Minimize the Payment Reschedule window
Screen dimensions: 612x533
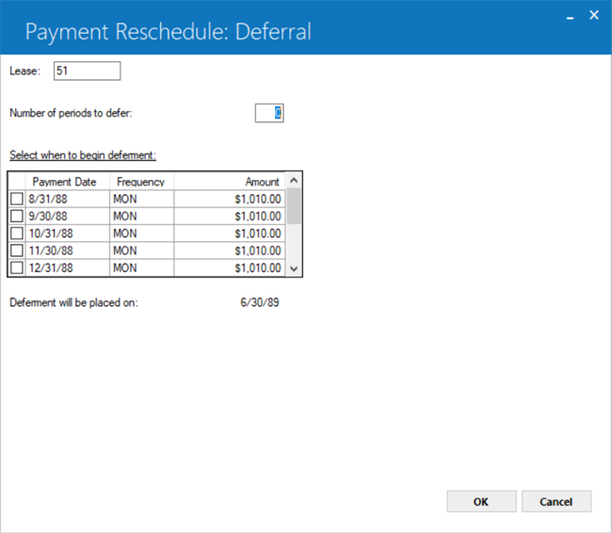point(571,16)
